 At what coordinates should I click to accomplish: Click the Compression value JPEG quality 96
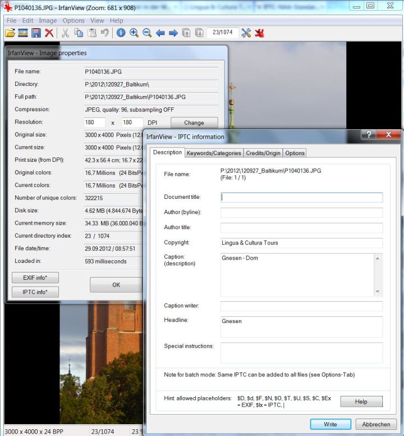pos(151,110)
